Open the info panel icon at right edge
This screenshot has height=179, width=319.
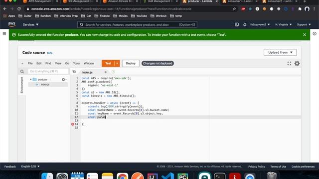click(315, 34)
